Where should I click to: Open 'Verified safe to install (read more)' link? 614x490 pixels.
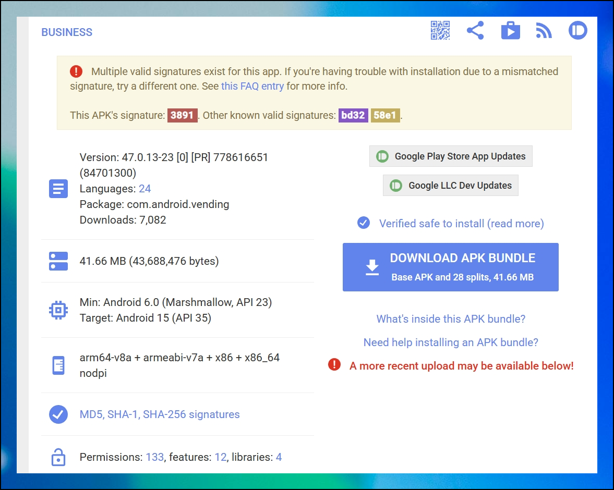[461, 224]
